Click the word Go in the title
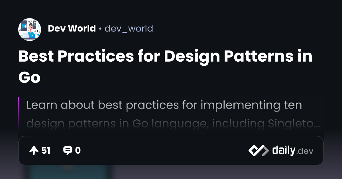Screen dimensions: 342x179 pos(30,77)
